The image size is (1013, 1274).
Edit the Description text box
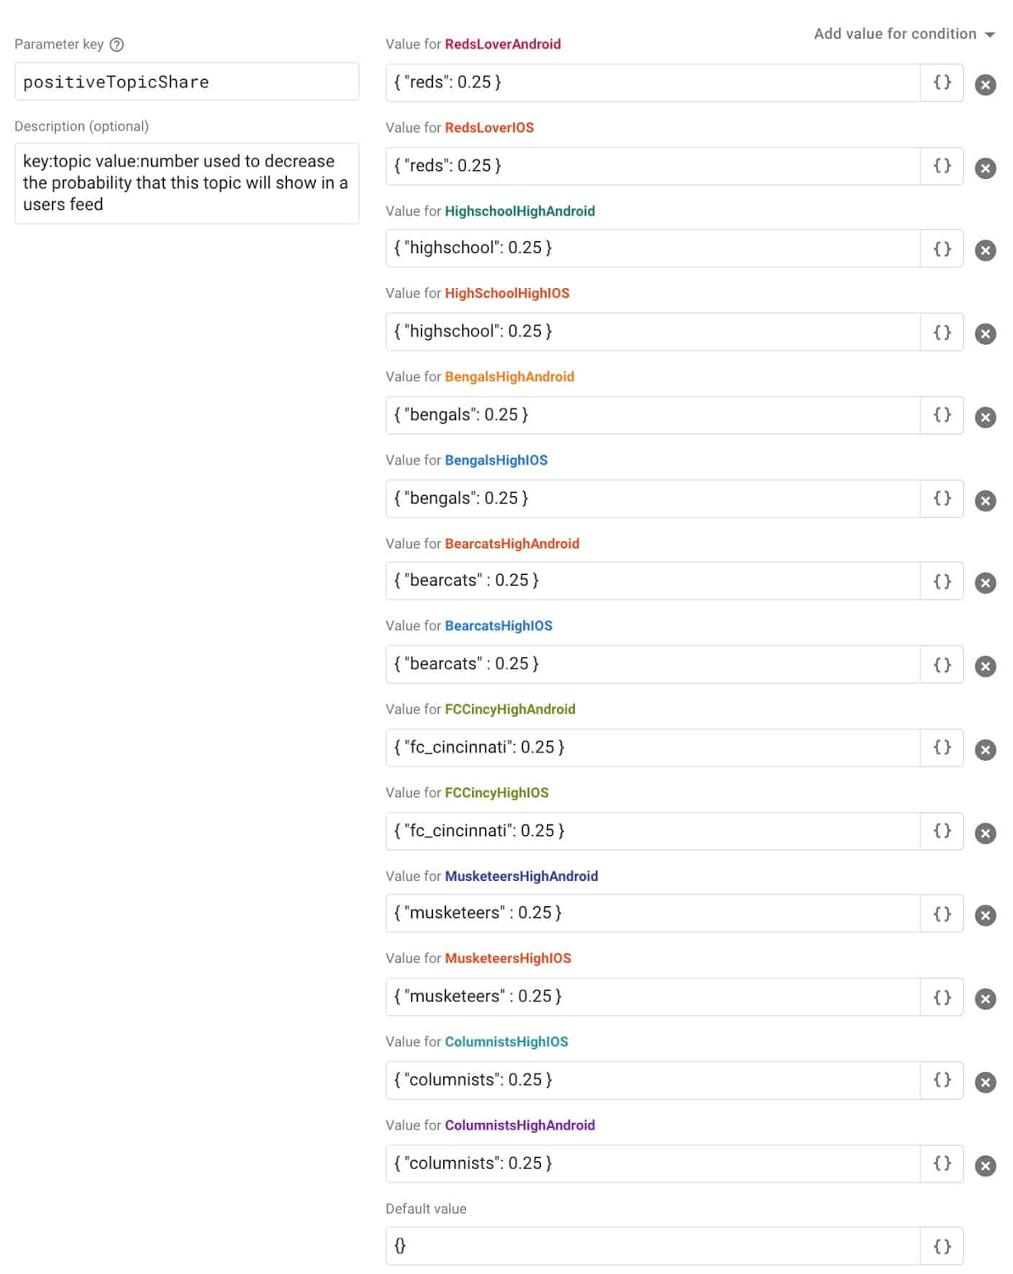tap(186, 183)
